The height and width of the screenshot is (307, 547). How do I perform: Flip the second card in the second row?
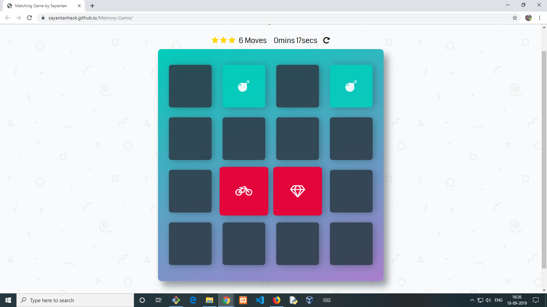(244, 138)
